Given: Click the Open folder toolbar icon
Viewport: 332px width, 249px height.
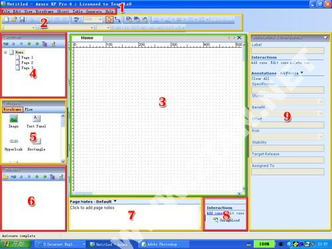Looking at the screenshot, I should pyautogui.click(x=14, y=19).
